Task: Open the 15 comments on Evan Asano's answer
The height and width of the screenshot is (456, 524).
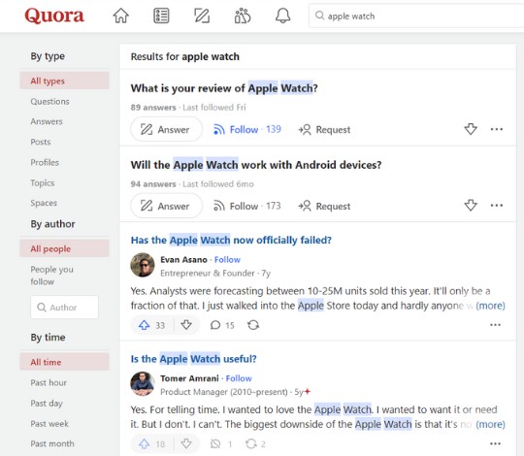Action: point(222,325)
